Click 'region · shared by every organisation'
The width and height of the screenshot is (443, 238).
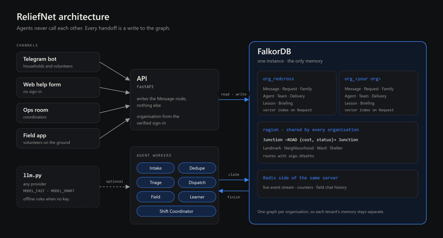coord(311,129)
